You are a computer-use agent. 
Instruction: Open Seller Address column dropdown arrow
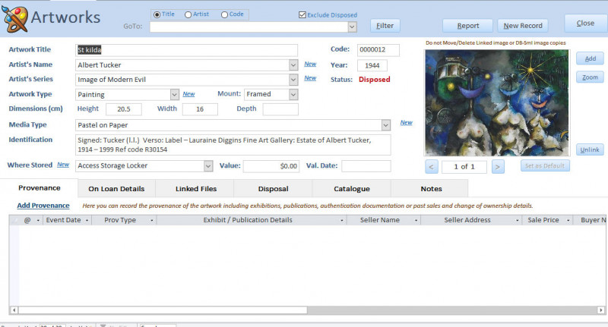tap(517, 220)
